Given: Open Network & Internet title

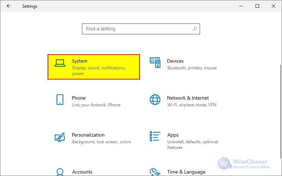Looking at the screenshot, I should click(188, 98).
